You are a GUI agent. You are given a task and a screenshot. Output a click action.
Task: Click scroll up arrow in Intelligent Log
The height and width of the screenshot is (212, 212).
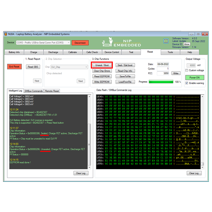[89, 97]
